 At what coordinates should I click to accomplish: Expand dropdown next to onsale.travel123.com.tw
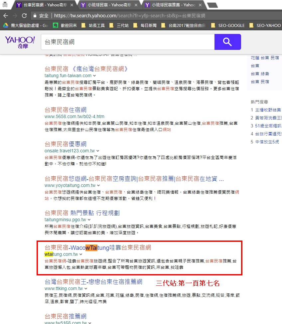click(x=98, y=151)
